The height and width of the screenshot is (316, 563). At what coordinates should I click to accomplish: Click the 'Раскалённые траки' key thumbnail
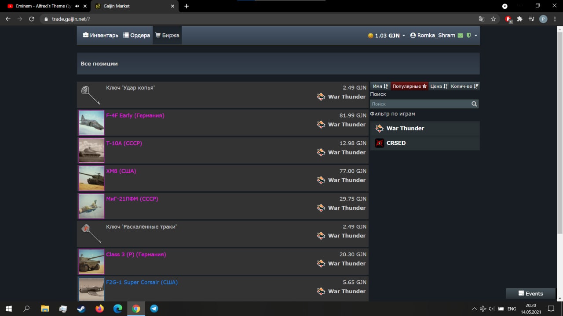click(x=91, y=234)
